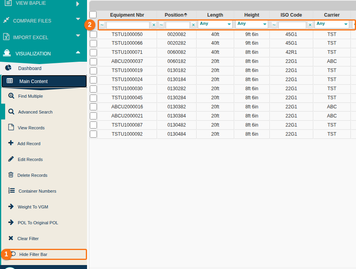Image resolution: width=356 pixels, height=269 pixels.
Task: Clear the Equipment Nbr filter with X
Action: (154, 25)
